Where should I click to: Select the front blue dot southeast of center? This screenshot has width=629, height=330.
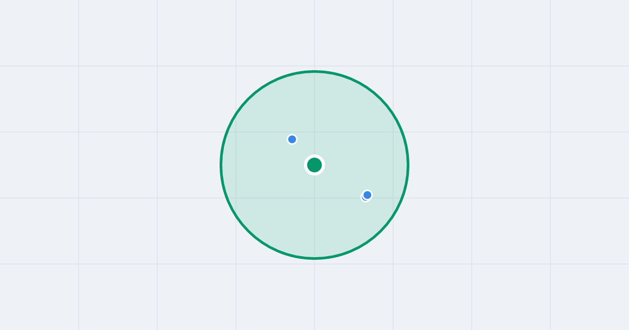coord(367,195)
